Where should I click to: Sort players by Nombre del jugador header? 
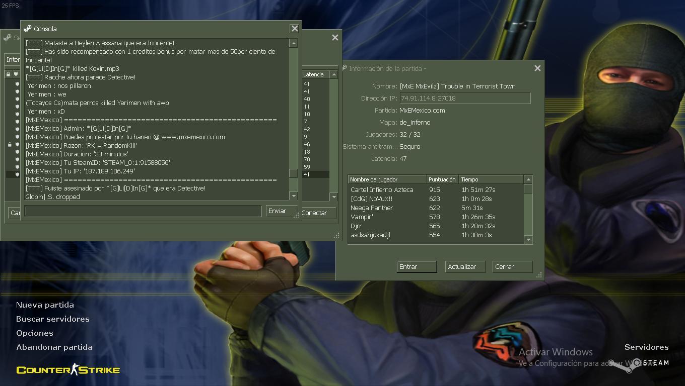click(387, 179)
